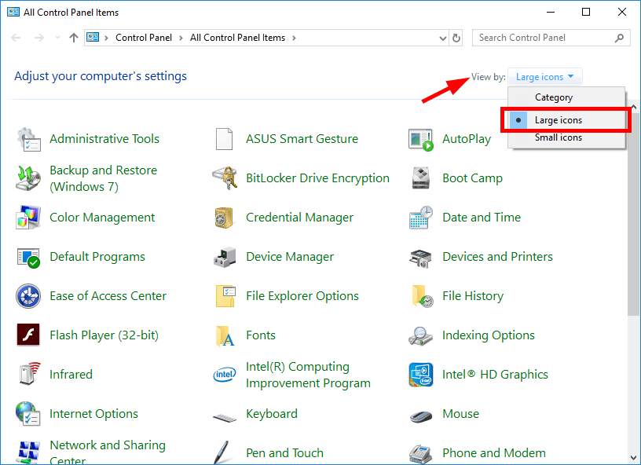Open the Indexing Options text link
Image resolution: width=641 pixels, height=465 pixels.
pyautogui.click(x=489, y=335)
